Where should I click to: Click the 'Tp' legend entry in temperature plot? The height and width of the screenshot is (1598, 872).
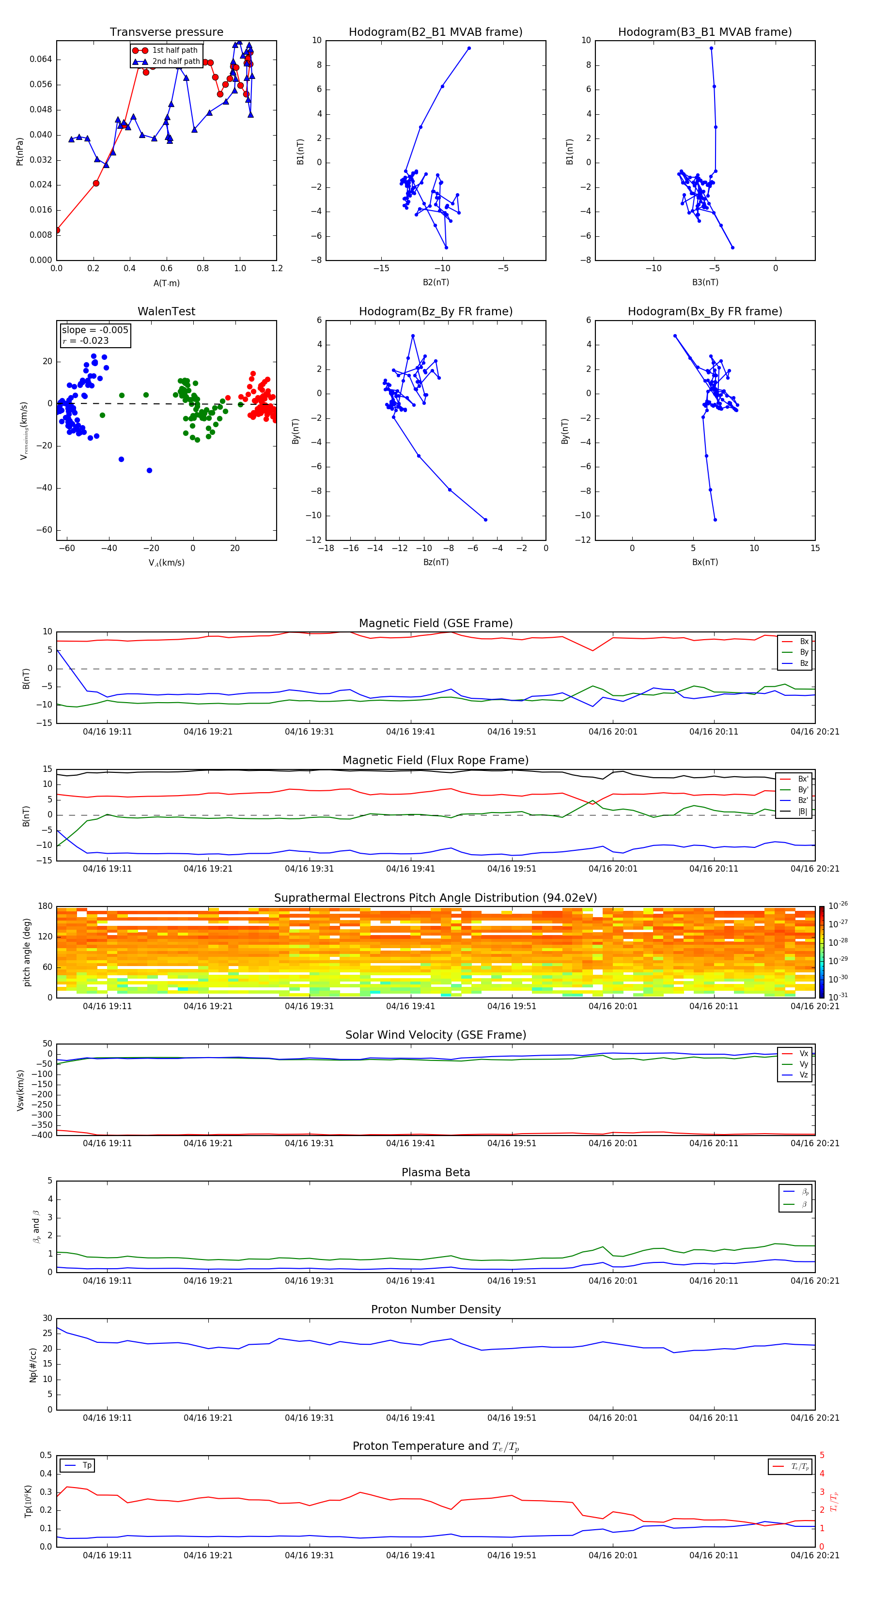(x=78, y=1465)
